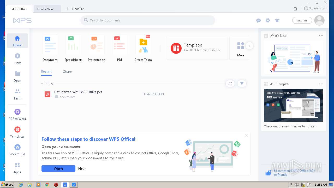Screen dimensions: 334x188
Task: Open WPS Cloud in sidebar
Action: click(17, 150)
